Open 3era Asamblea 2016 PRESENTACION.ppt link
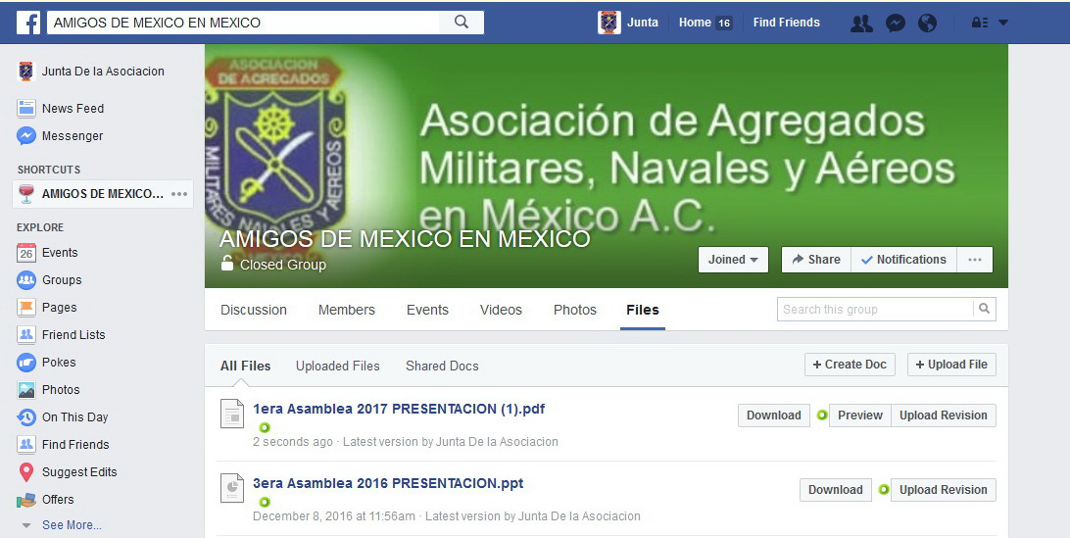The width and height of the screenshot is (1070, 538). pos(388,483)
